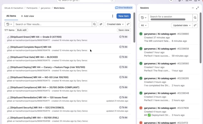
Task: Click task type icon of ShipGuard Deploy item
Action: 8,67
